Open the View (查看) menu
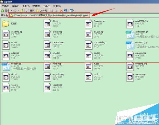The image size is (159, 125). (26, 6)
